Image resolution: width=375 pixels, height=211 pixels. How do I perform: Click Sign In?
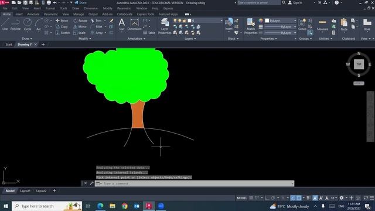point(295,2)
